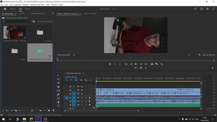This screenshot has width=217, height=122.
Task: Select the Pen tool
Action: pos(58,95)
